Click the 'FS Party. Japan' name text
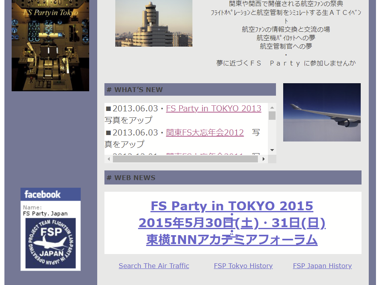The height and width of the screenshot is (285, 380). point(45,214)
